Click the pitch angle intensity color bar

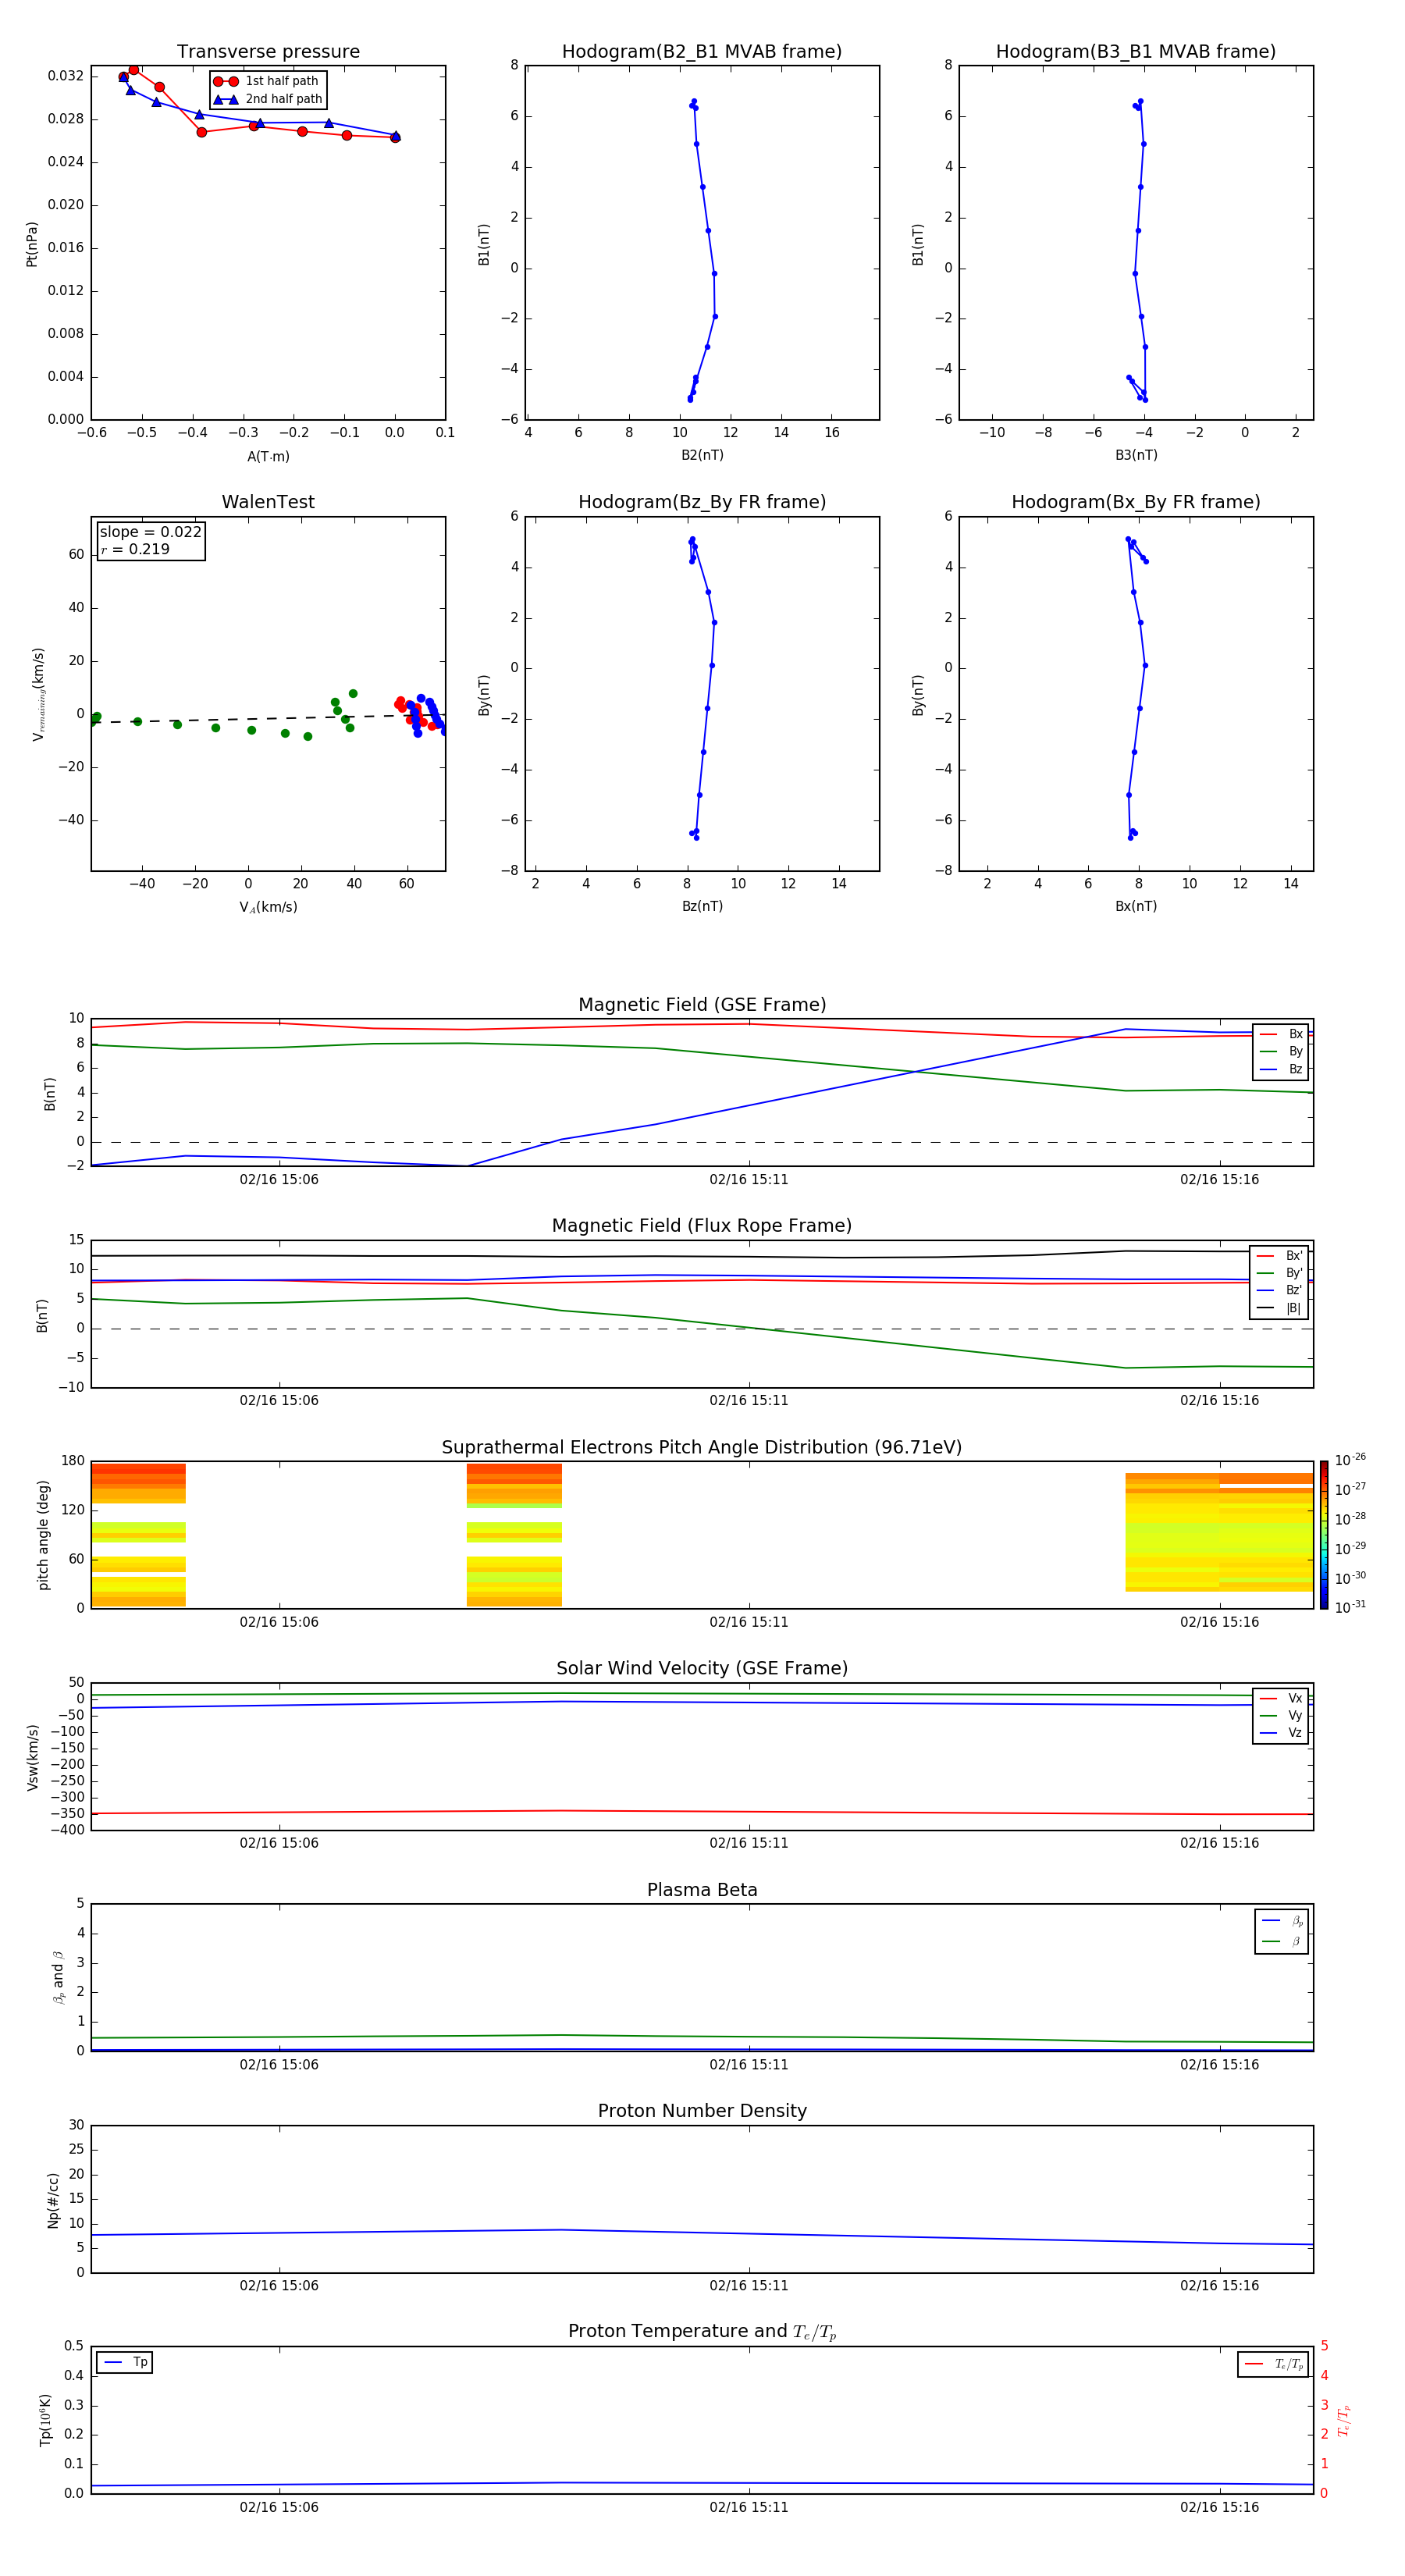point(1324,1535)
